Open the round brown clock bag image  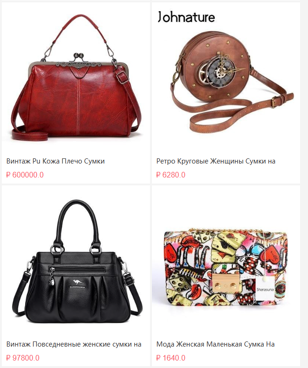226,77
